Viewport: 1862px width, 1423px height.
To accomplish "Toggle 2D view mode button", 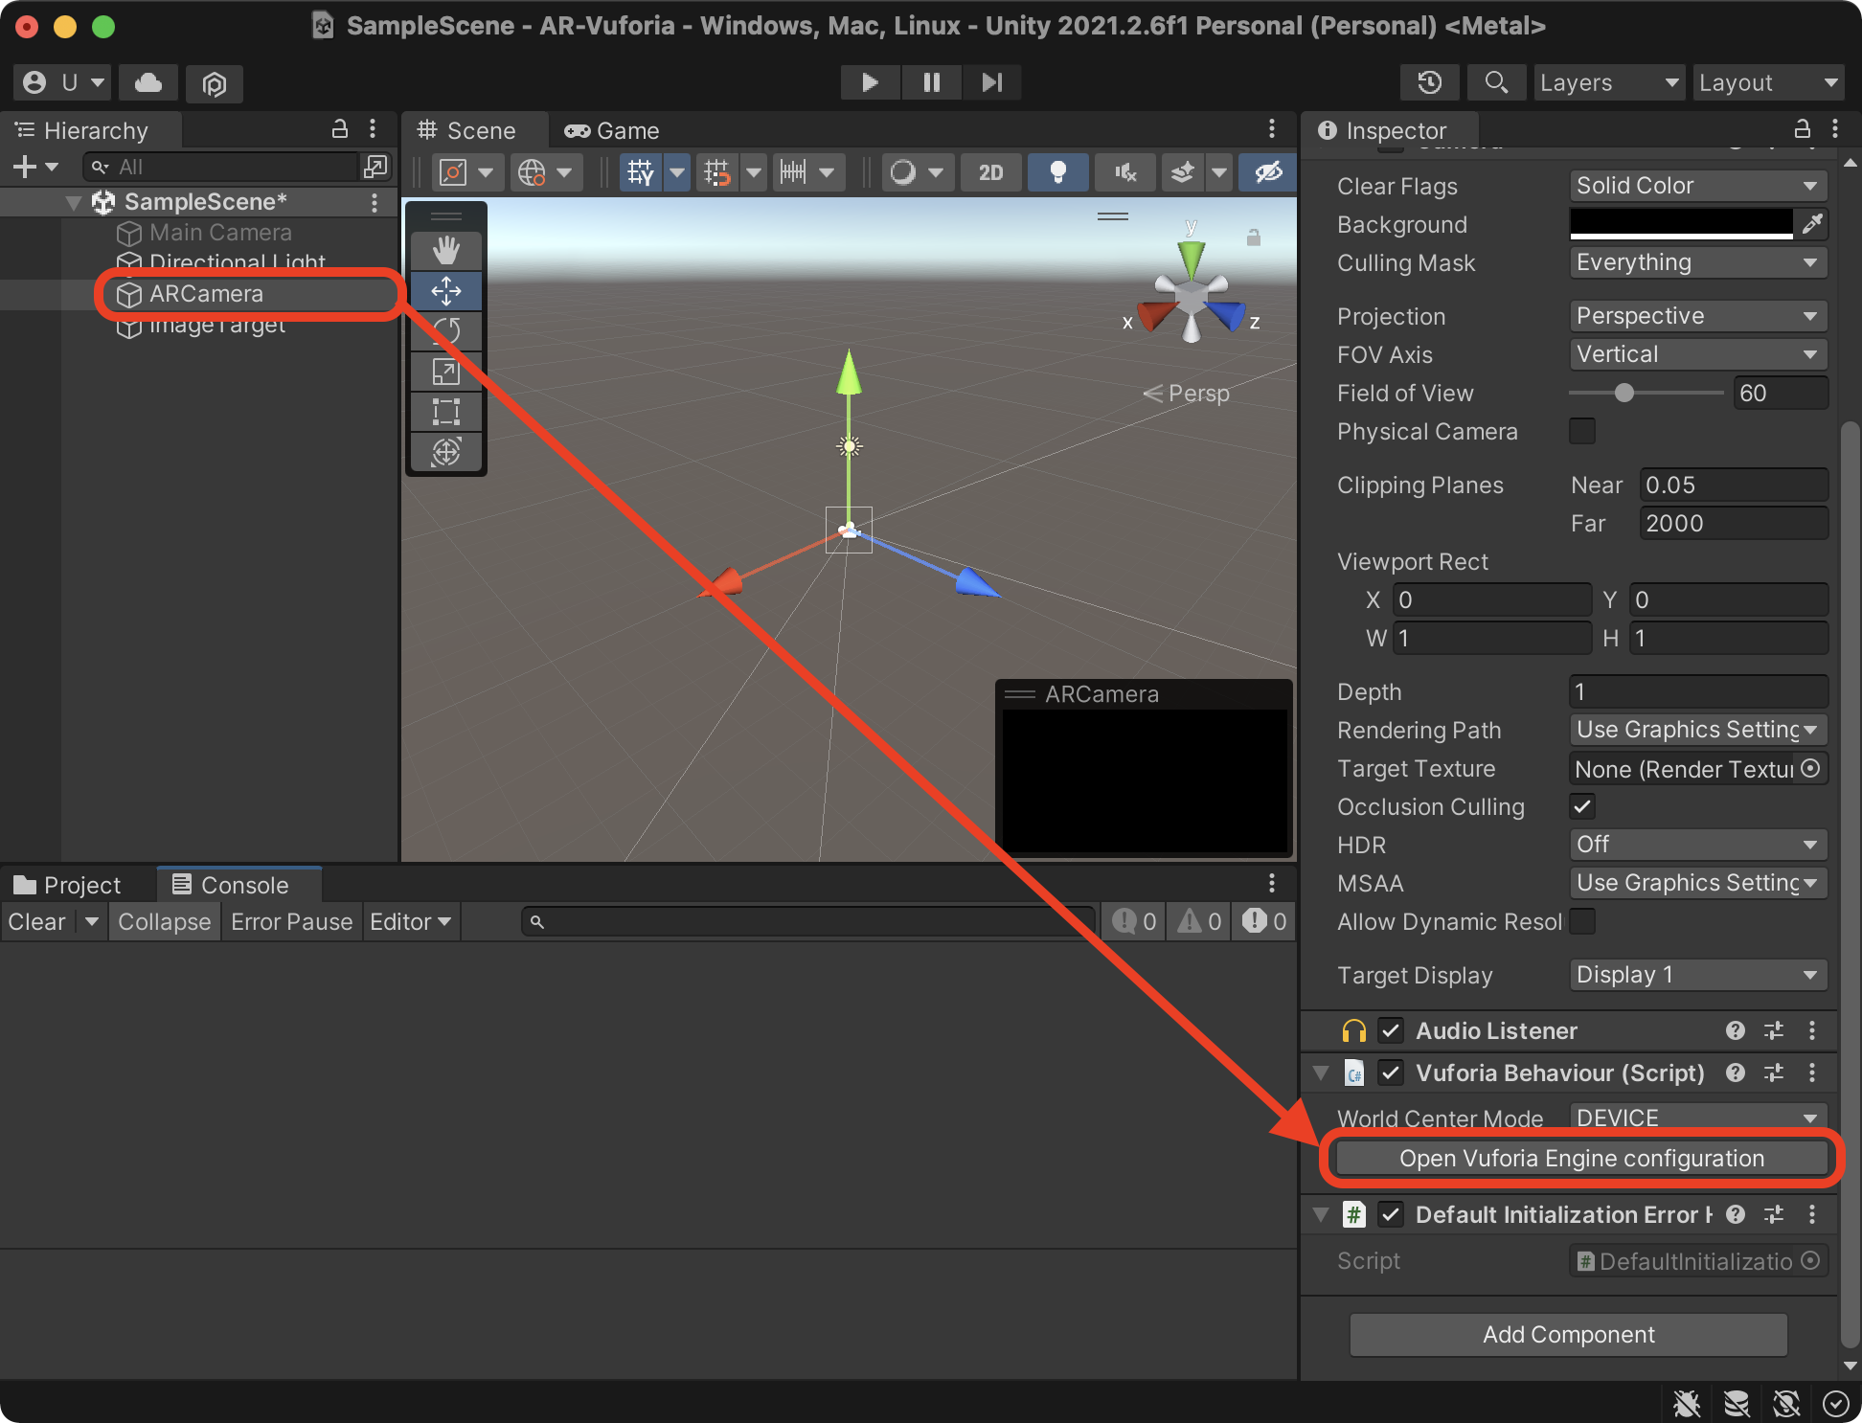I will pyautogui.click(x=990, y=172).
